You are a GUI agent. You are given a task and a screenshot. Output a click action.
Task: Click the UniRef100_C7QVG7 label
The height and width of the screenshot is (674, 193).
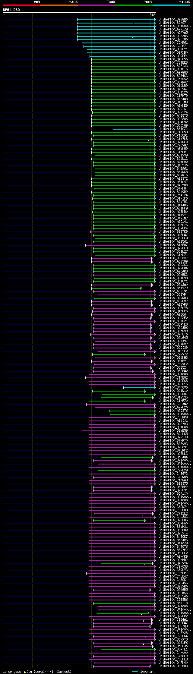(x=173, y=146)
